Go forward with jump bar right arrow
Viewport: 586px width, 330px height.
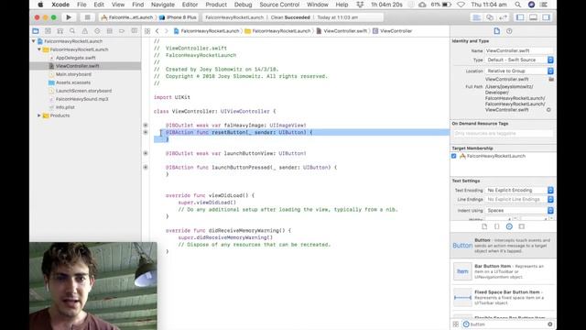167,31
